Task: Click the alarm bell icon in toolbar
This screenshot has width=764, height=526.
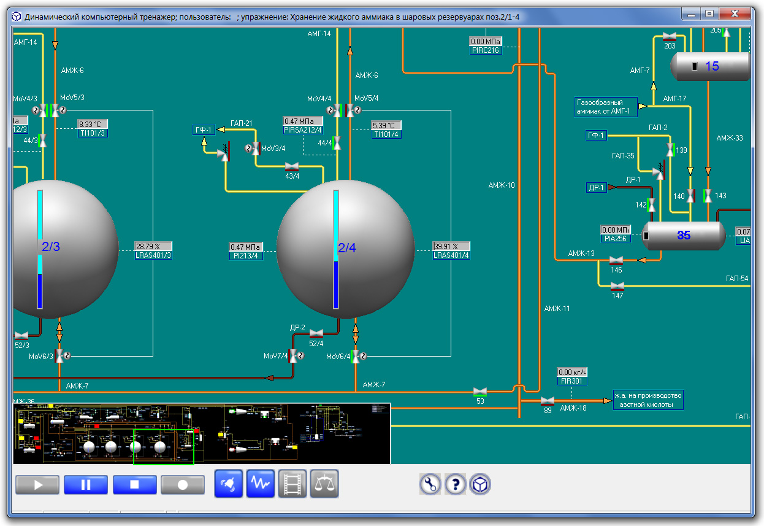Action: (229, 484)
